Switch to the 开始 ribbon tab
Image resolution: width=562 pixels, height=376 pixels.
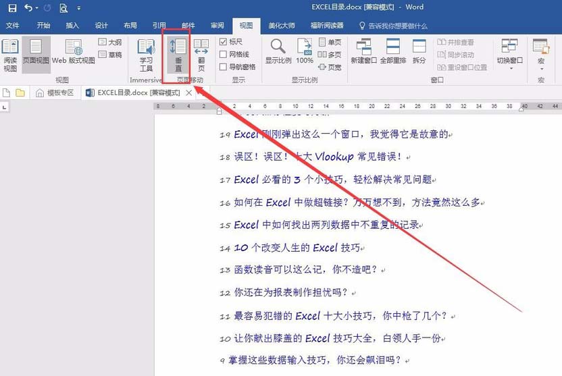(x=43, y=26)
